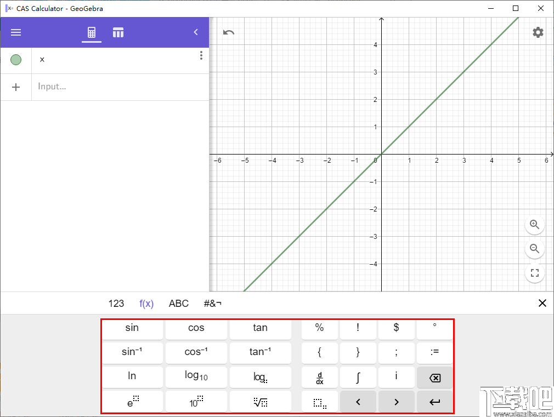Open the ABC keyboard tab
The image size is (554, 417).
point(178,303)
